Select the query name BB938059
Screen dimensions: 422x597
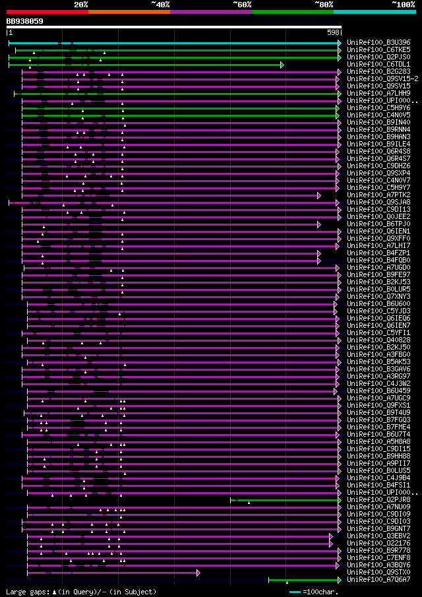pyautogui.click(x=25, y=22)
